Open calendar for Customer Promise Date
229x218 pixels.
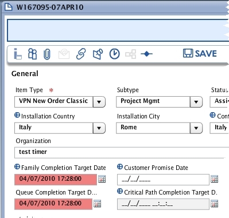click(214, 179)
